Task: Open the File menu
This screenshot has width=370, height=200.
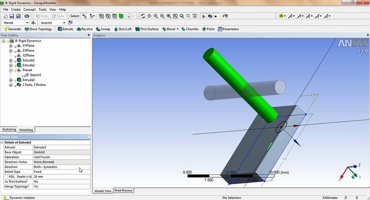Action: [x=6, y=9]
